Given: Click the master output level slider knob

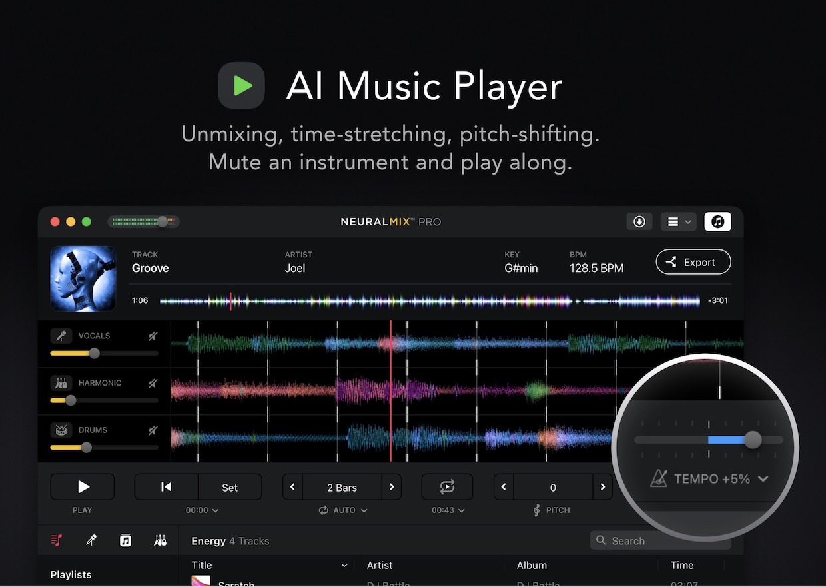Looking at the screenshot, I should point(163,221).
